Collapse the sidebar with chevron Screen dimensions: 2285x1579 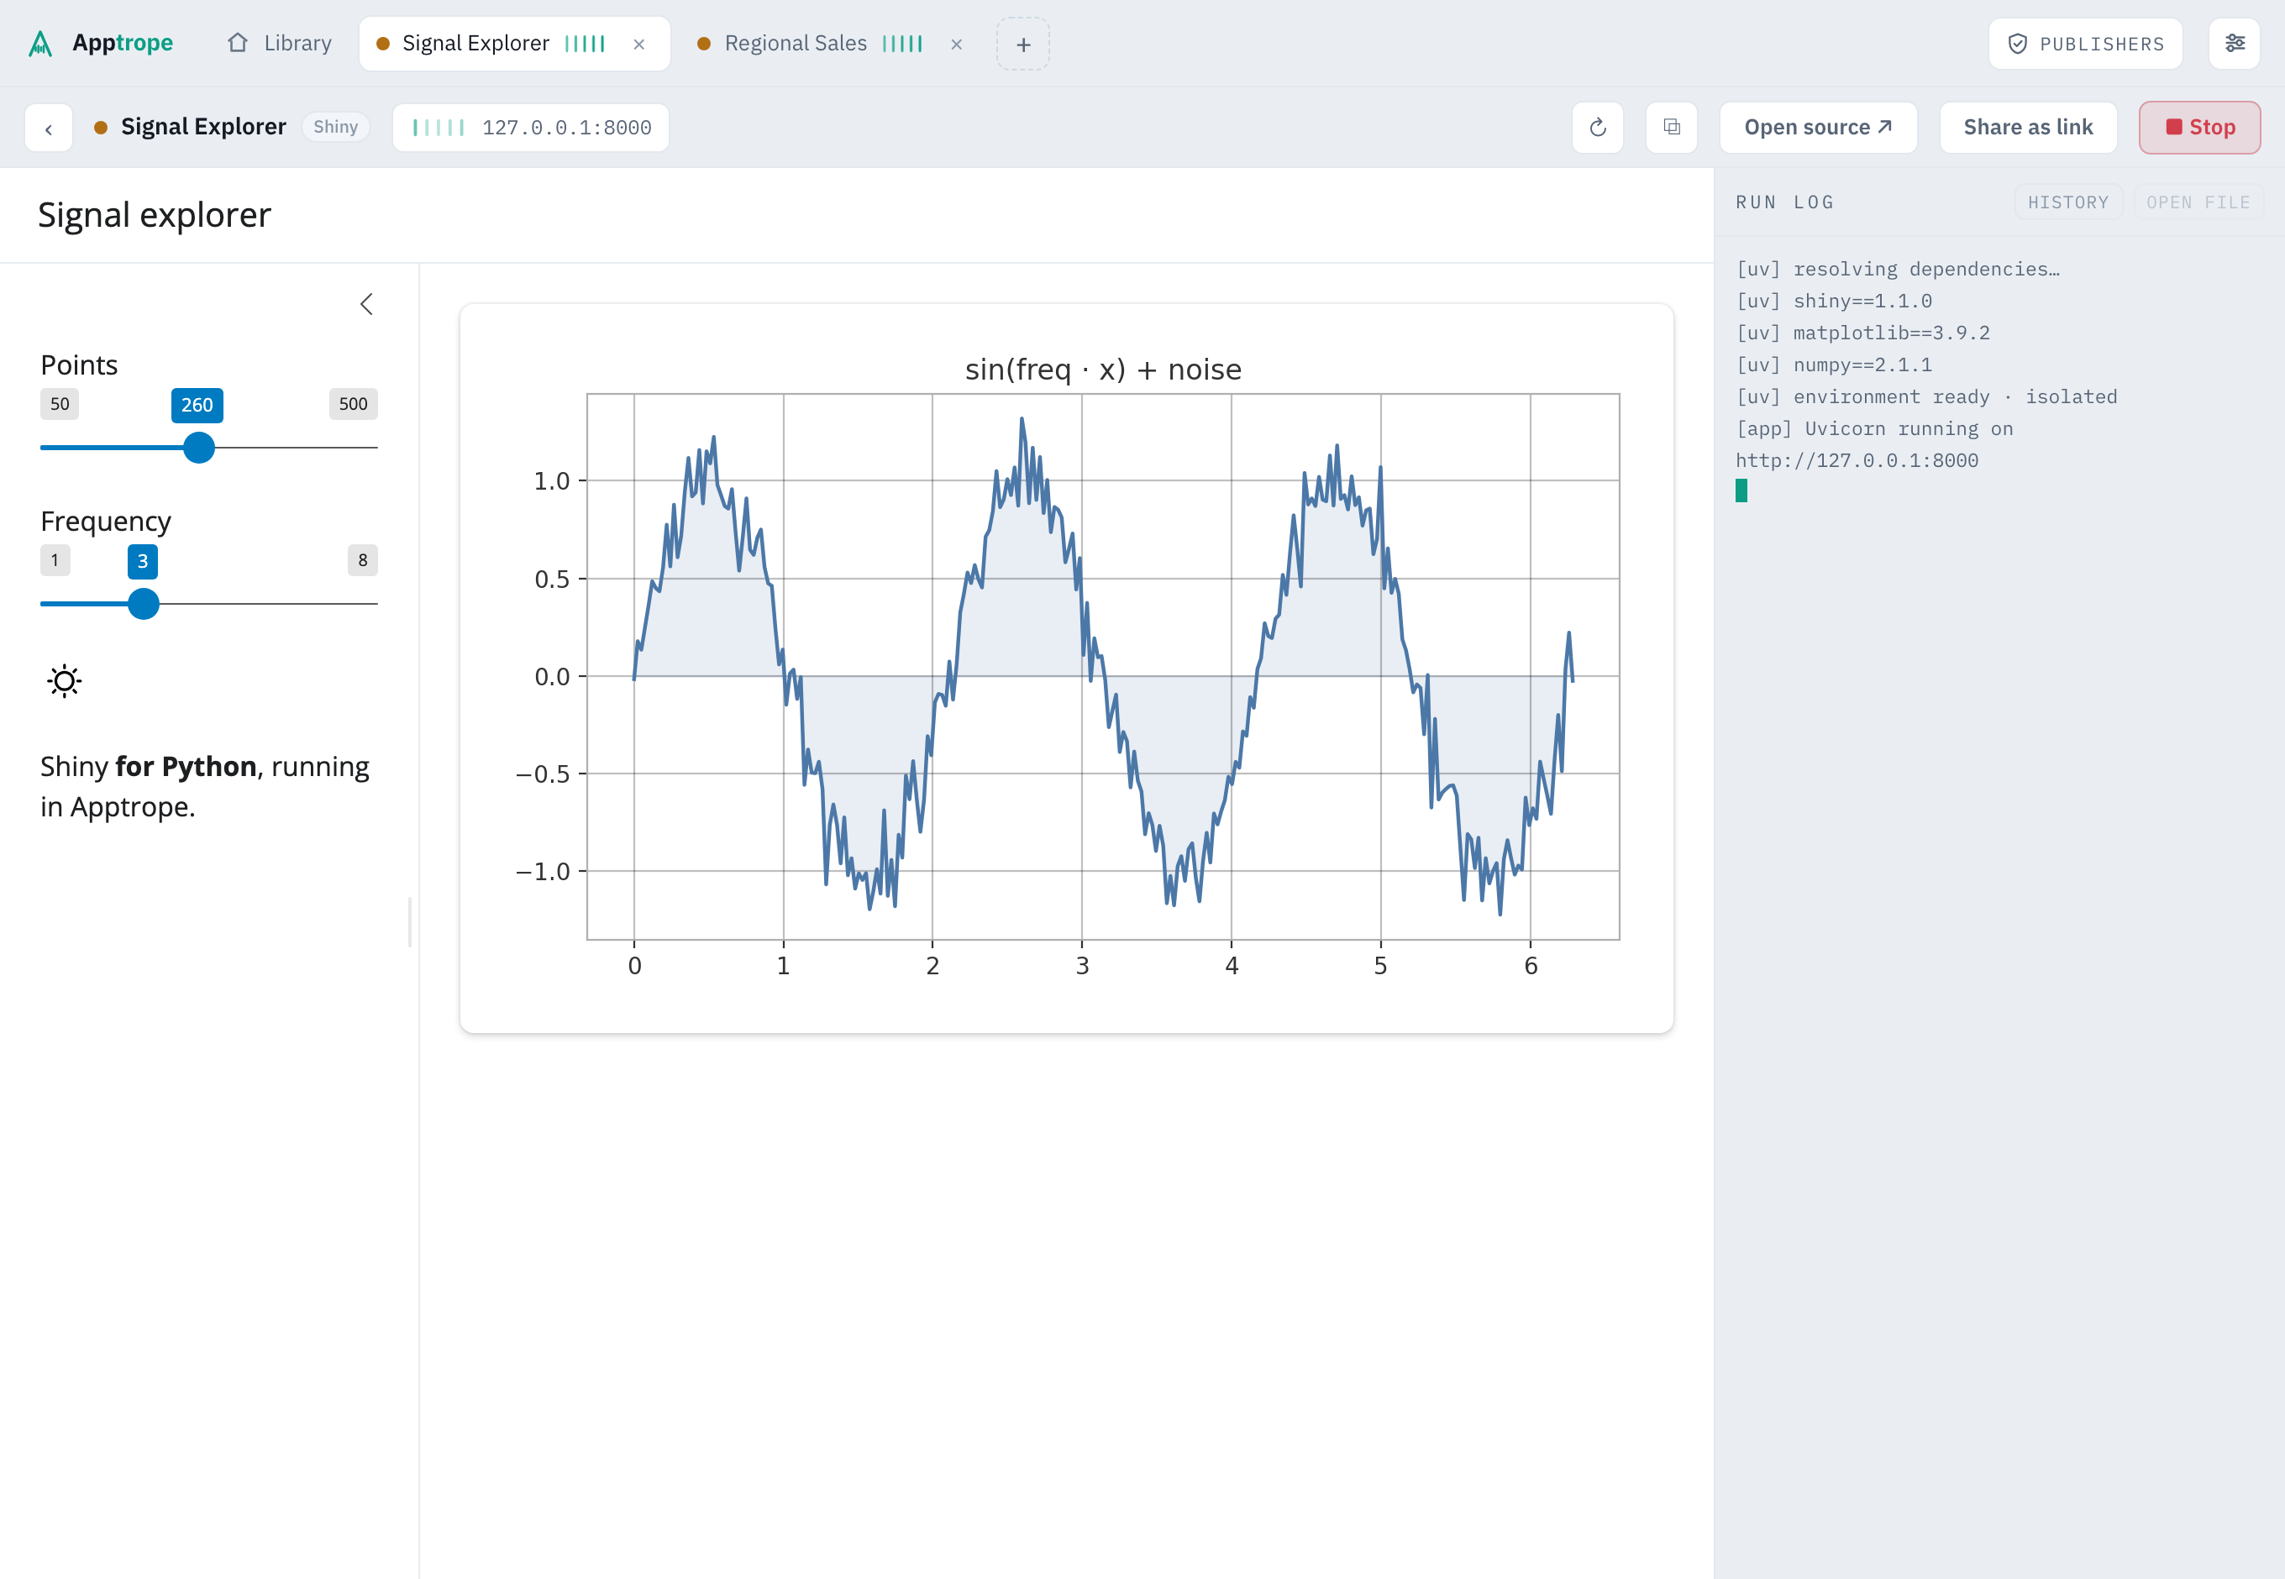[x=366, y=304]
